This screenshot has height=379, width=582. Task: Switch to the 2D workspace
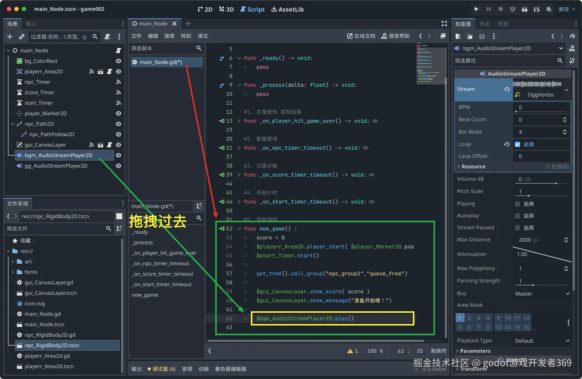[x=205, y=9]
